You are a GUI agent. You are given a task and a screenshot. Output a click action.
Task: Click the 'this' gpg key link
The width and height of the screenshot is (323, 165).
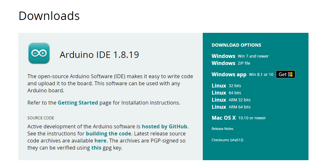(x=96, y=148)
